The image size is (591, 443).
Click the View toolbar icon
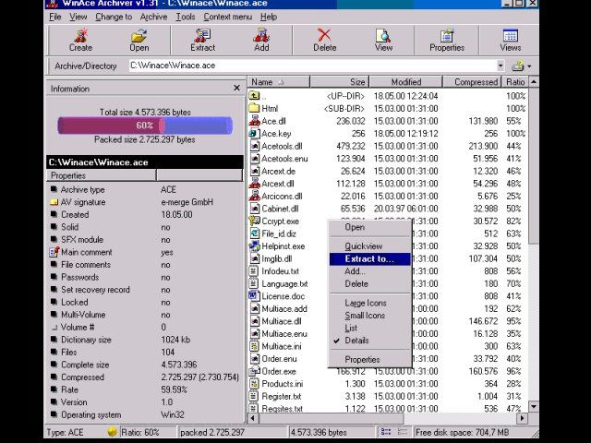pos(383,36)
